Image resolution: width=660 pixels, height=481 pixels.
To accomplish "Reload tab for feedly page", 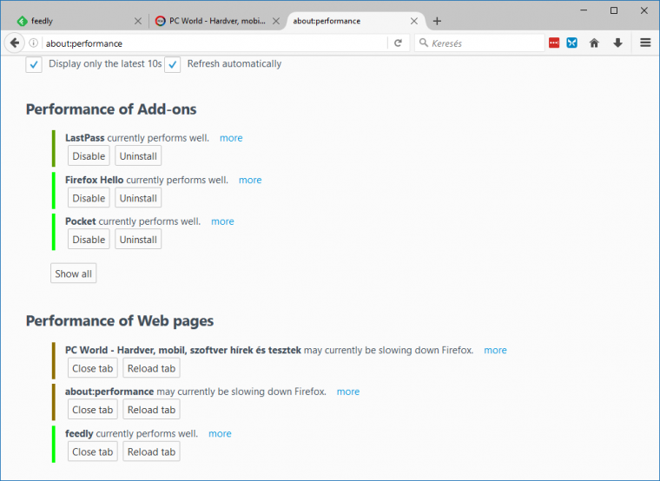I will pyautogui.click(x=151, y=451).
